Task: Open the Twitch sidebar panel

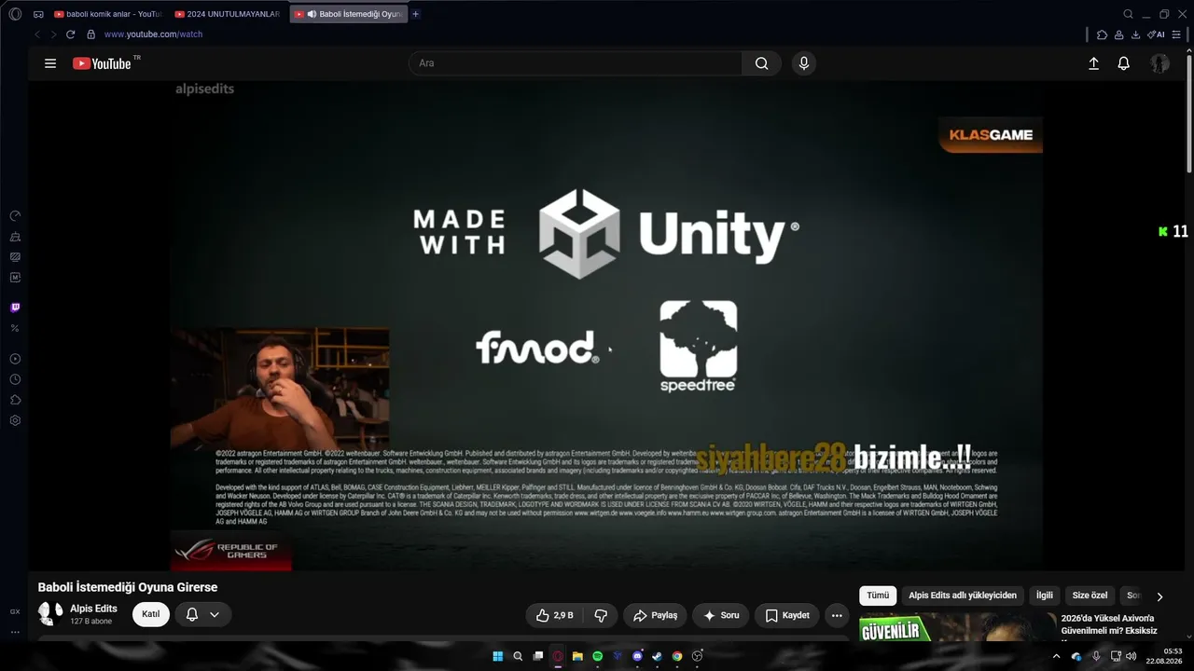Action: pyautogui.click(x=15, y=308)
